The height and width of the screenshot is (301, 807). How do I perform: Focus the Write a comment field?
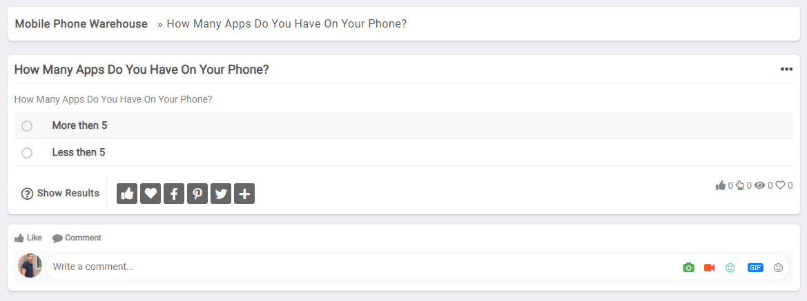point(360,267)
